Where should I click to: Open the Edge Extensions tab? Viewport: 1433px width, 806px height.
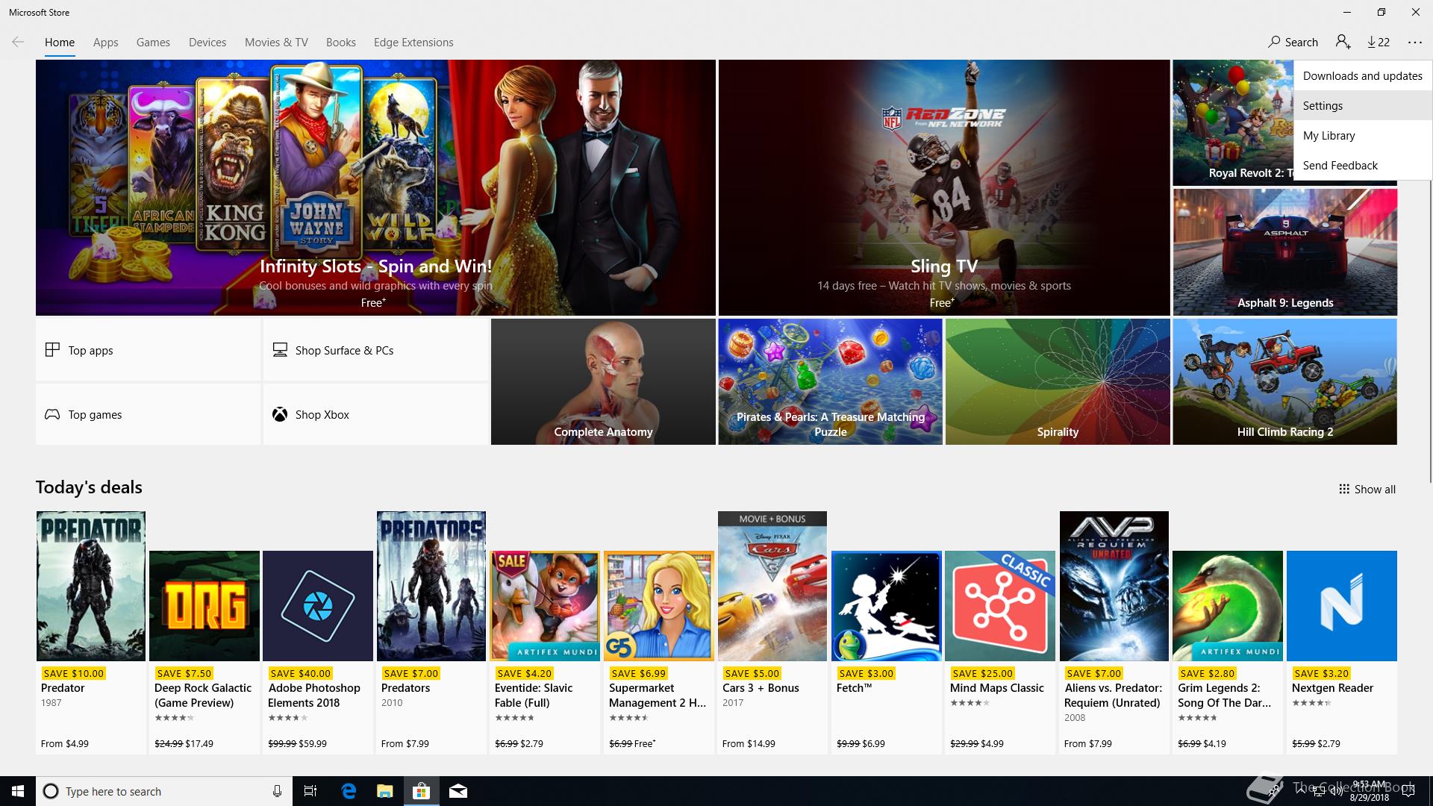point(413,43)
